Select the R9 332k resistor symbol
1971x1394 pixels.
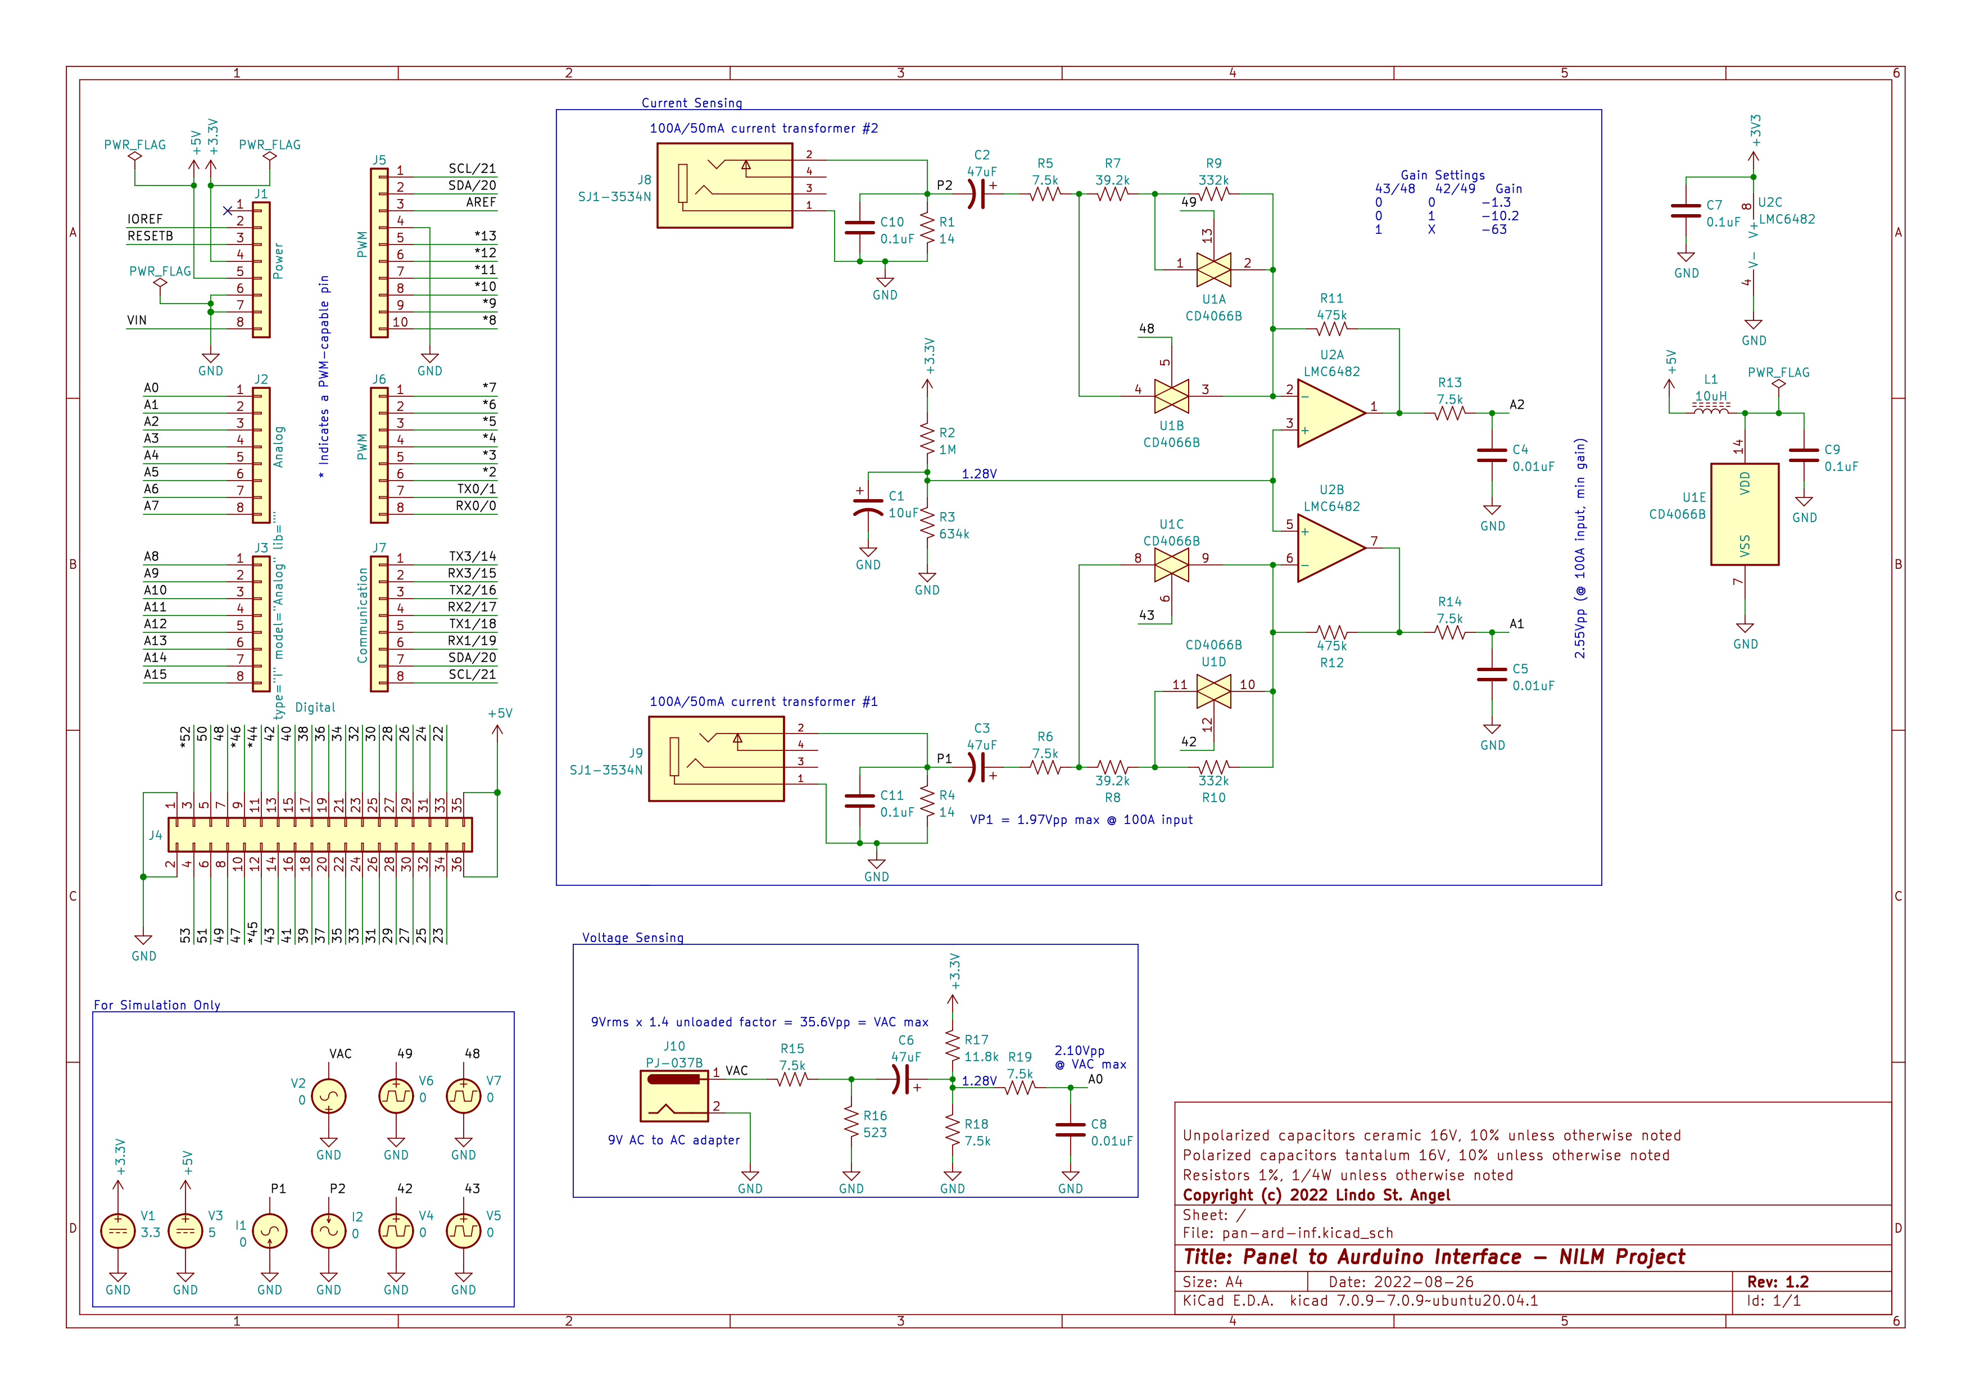[x=1214, y=194]
